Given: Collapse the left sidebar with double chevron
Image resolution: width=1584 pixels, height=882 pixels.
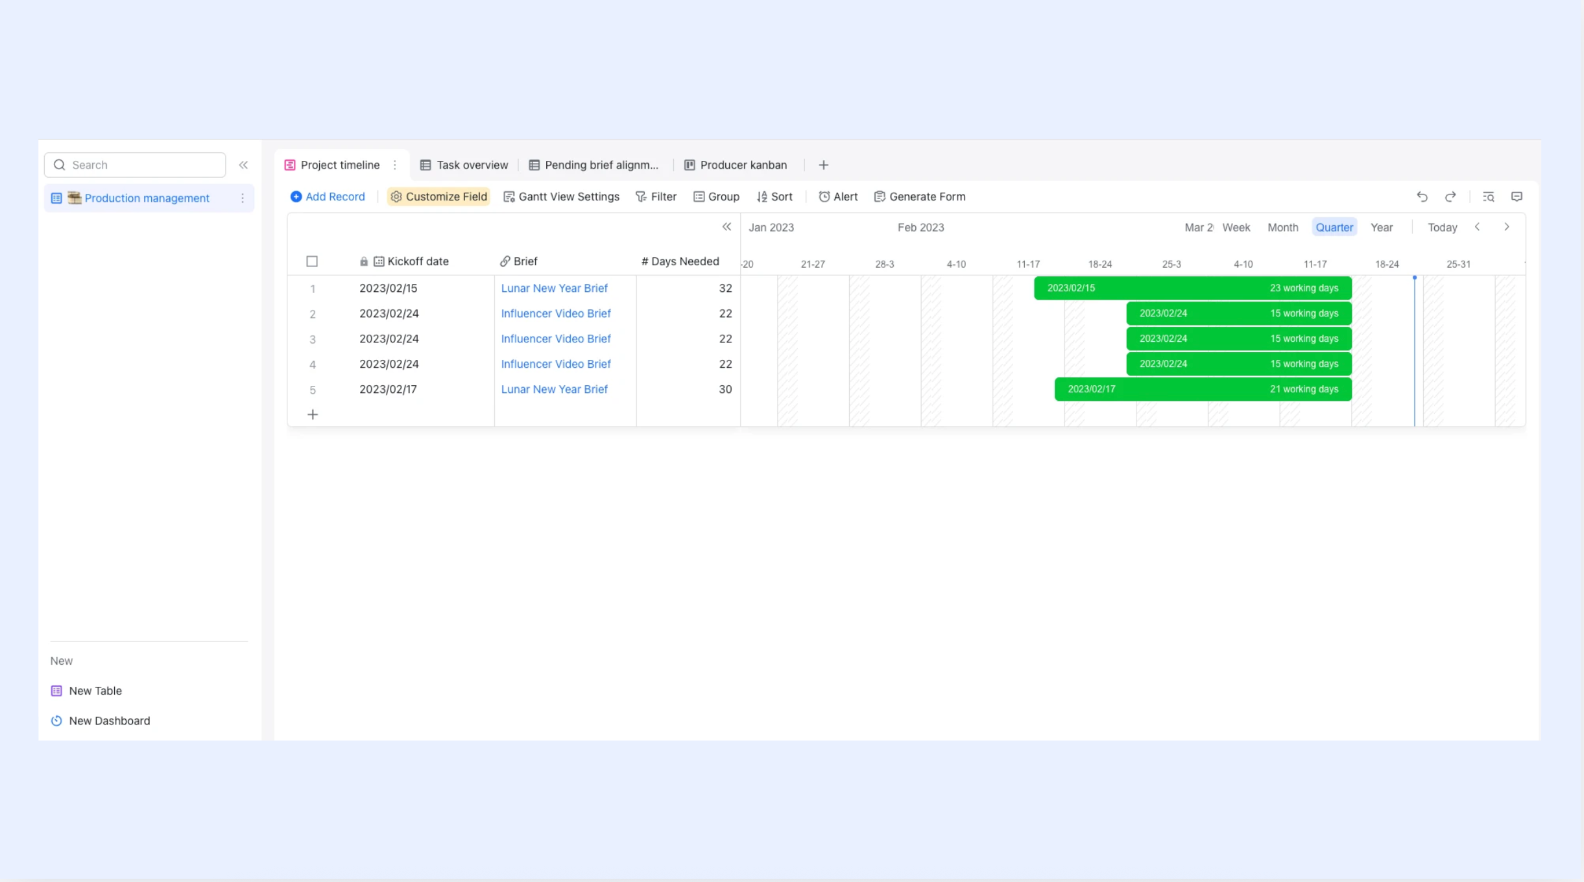Looking at the screenshot, I should pyautogui.click(x=243, y=165).
